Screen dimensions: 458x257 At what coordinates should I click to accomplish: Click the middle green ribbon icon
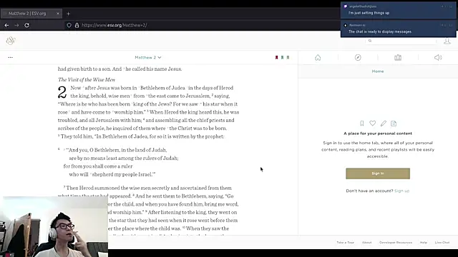coord(283,57)
